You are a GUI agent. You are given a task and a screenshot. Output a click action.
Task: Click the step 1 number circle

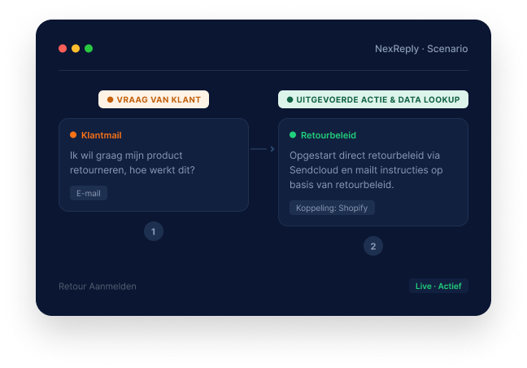tap(154, 231)
